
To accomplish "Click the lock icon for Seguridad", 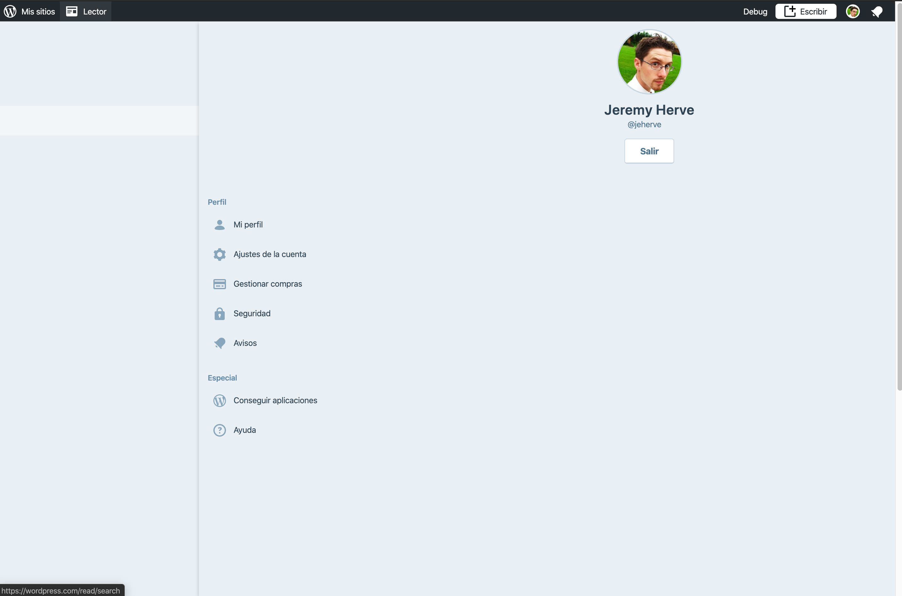I will click(219, 313).
